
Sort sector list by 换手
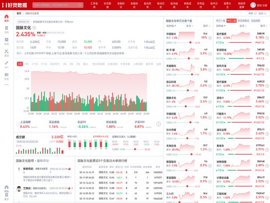[x=264, y=26]
